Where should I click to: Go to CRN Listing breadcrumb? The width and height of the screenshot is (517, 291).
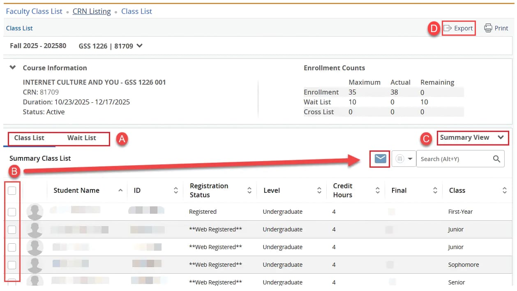(x=92, y=12)
